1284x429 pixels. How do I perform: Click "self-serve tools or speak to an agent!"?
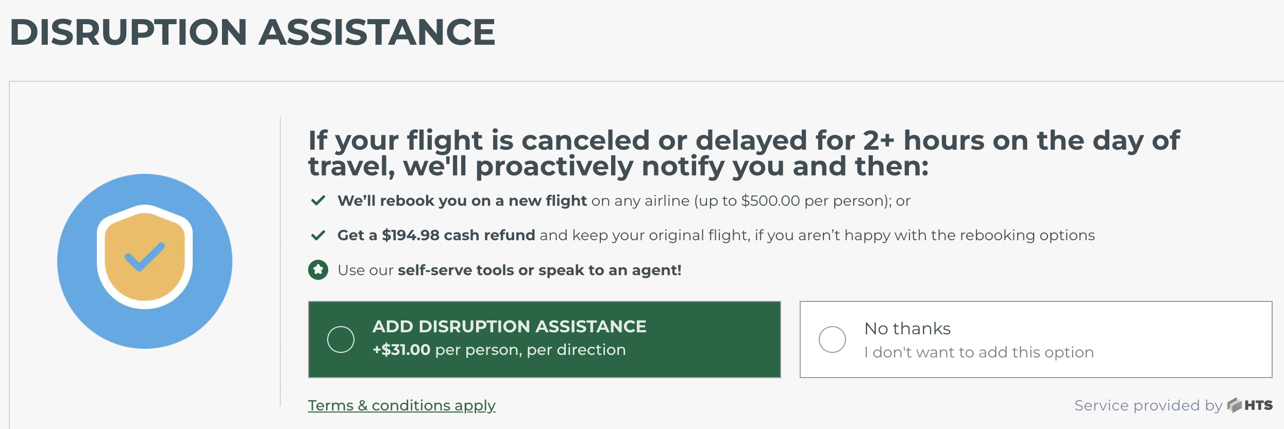click(x=539, y=270)
